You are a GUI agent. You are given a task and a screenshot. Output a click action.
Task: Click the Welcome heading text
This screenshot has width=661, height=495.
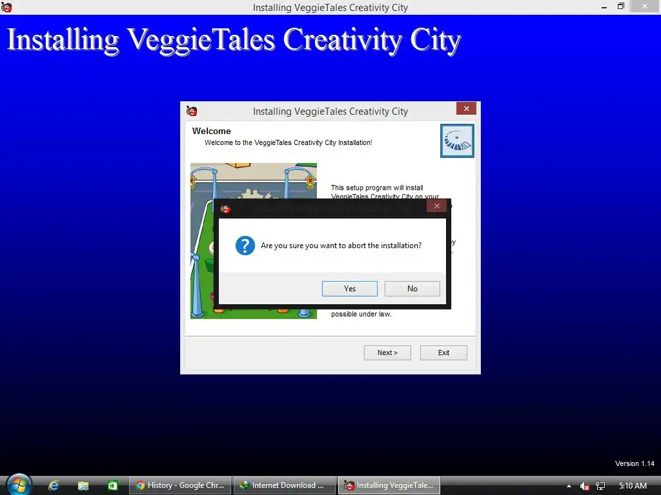point(211,131)
